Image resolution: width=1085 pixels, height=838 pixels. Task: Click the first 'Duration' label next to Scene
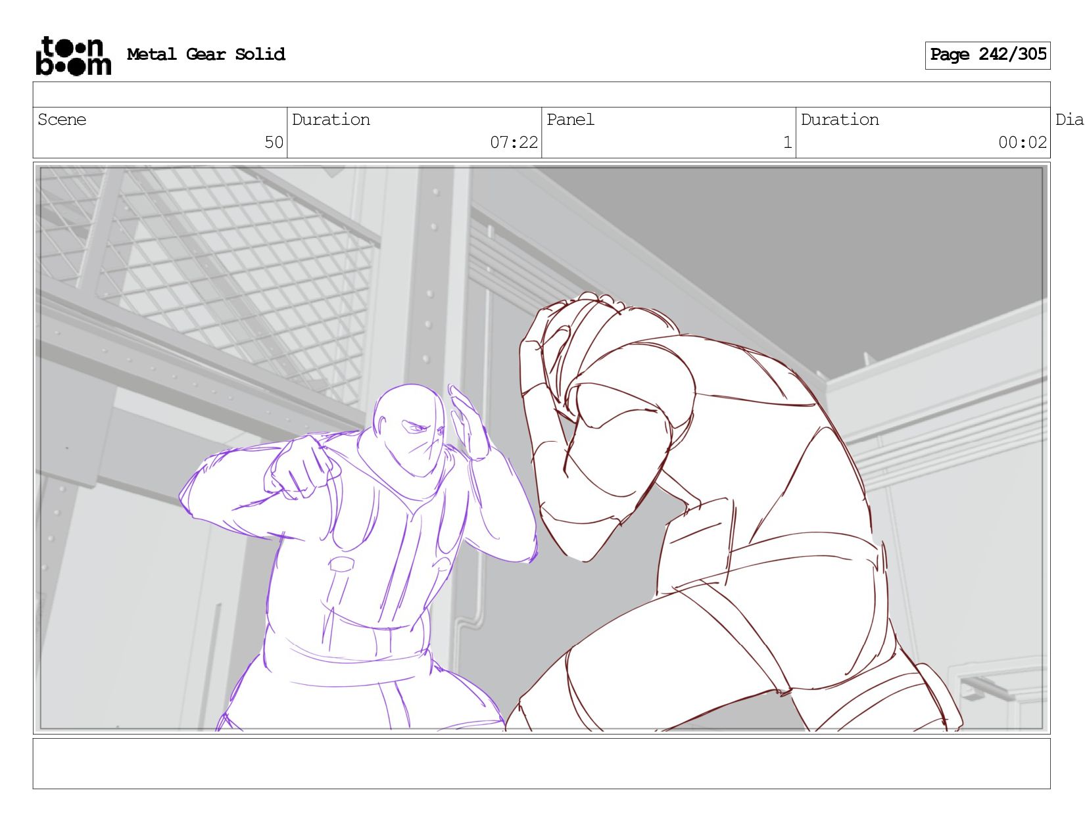(331, 120)
